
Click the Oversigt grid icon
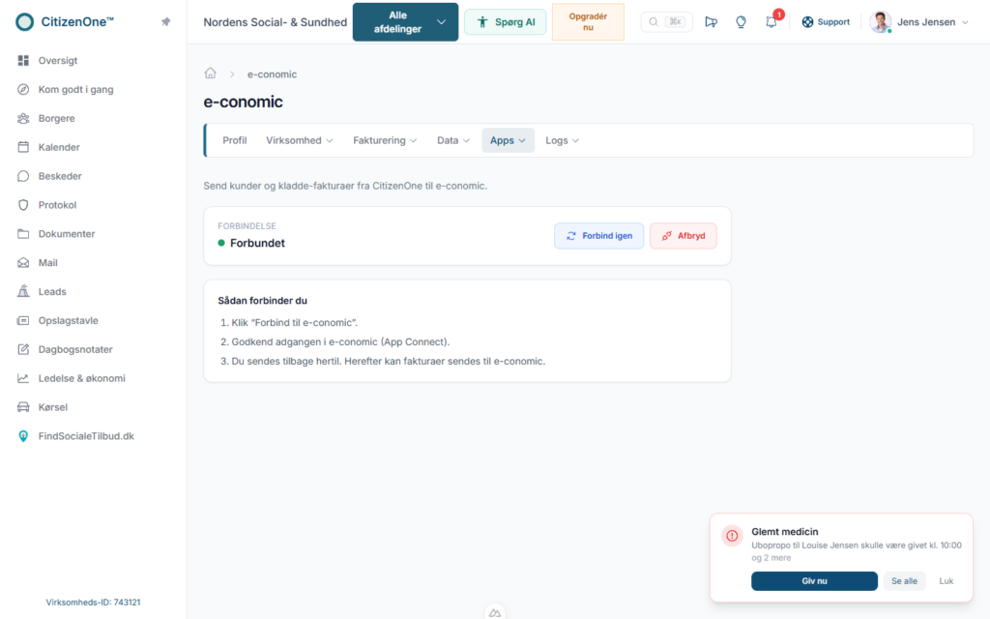(23, 61)
